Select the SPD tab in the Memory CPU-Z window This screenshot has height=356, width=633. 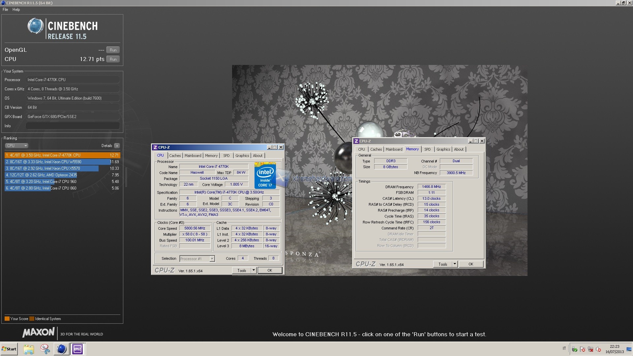tap(427, 149)
